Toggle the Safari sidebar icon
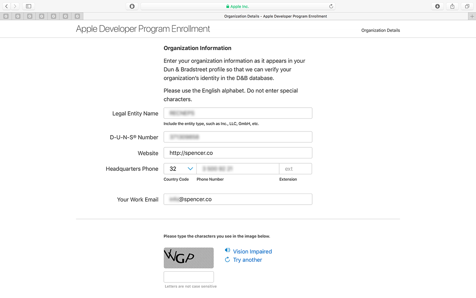The height and width of the screenshot is (298, 476). (28, 6)
